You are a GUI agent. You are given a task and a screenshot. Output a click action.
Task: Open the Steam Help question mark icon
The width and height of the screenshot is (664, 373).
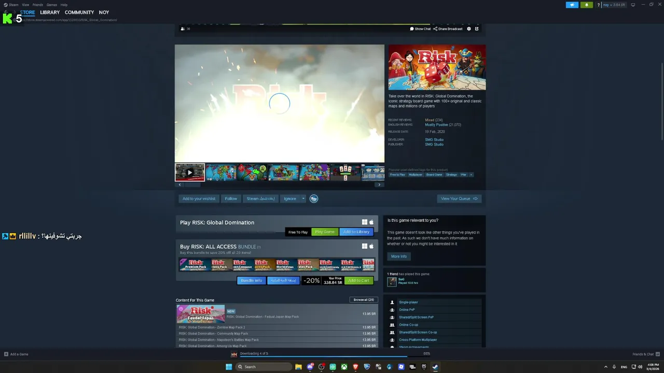[598, 5]
